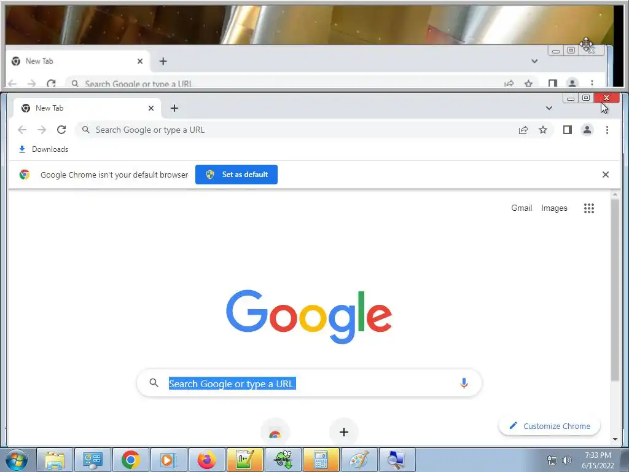Reload page in front Chrome window
Screen dimensions: 629x472
[x=61, y=130]
